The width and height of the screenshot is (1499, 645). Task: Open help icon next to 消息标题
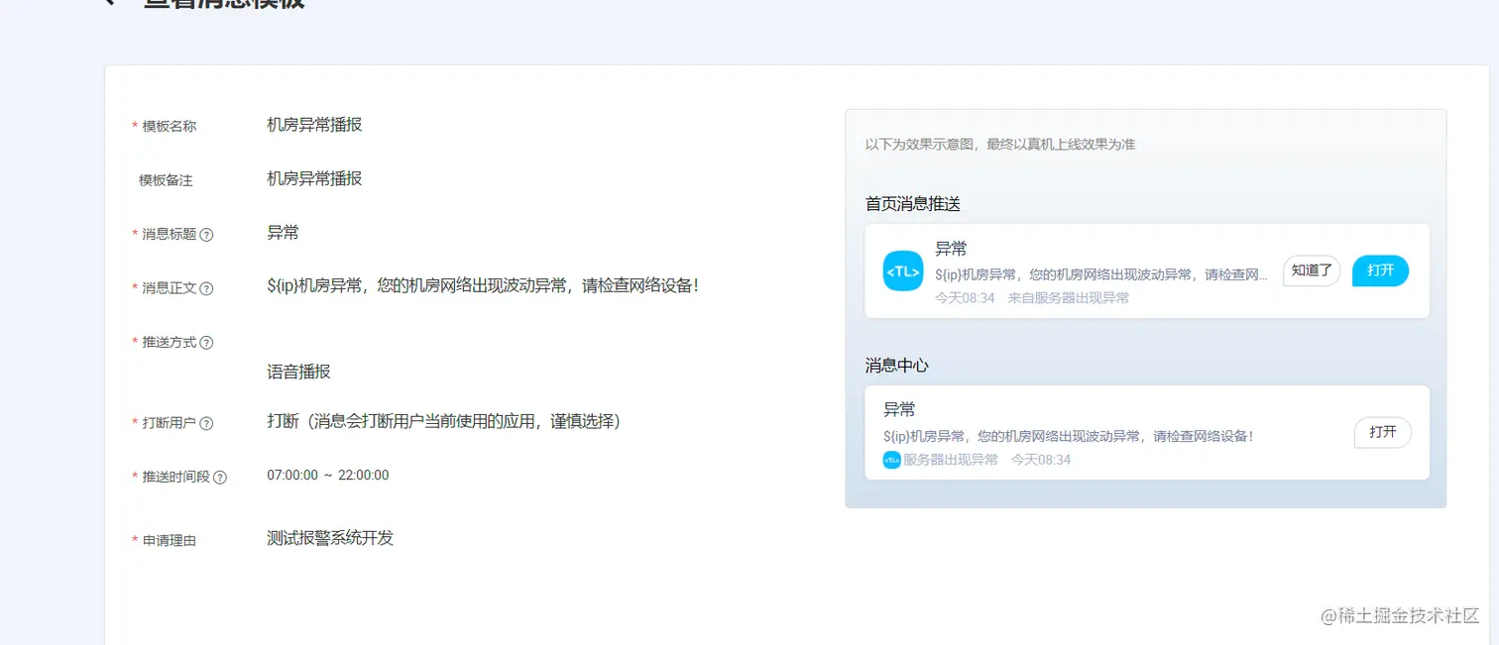pyautogui.click(x=206, y=235)
